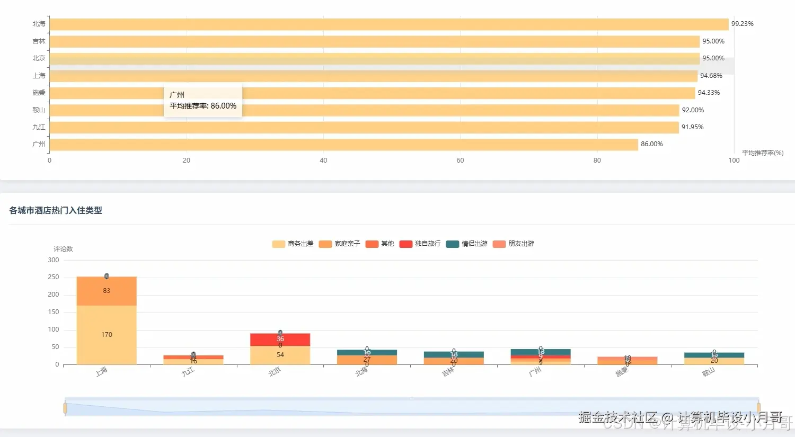Image resolution: width=795 pixels, height=437 pixels.
Task: Click the red 北京 segment labeled 36
Action: coord(280,340)
